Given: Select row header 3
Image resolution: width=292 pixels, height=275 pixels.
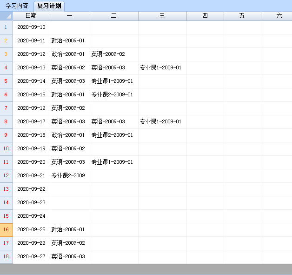Looking at the screenshot, I should (7, 54).
